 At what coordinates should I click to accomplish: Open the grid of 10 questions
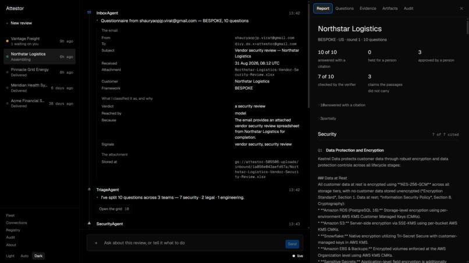pyautogui.click(x=114, y=209)
